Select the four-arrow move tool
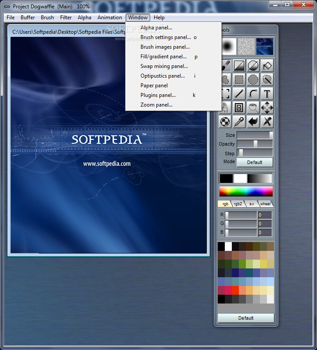 click(267, 107)
